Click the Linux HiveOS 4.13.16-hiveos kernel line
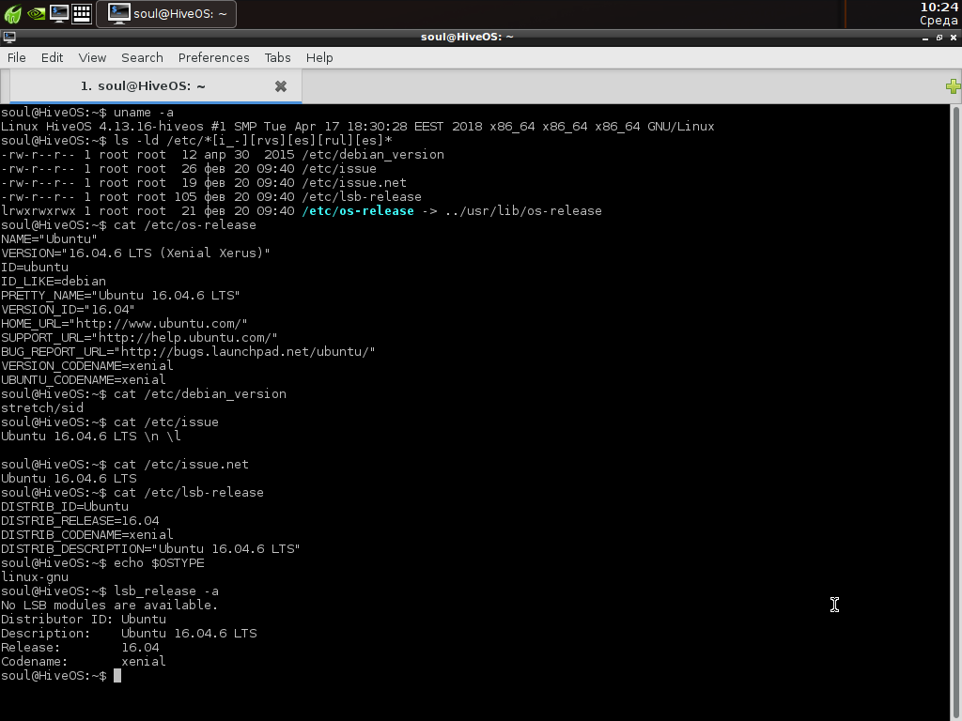Screen dimensions: 962x721 coord(358,127)
